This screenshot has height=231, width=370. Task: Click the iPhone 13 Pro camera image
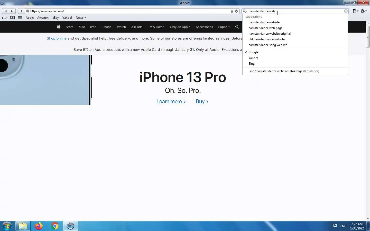(x=46, y=80)
